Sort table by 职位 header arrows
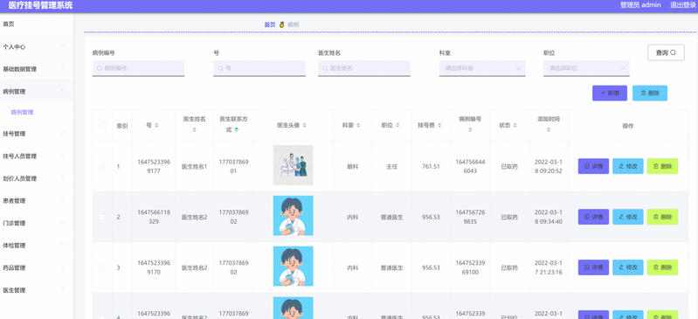Image resolution: width=698 pixels, height=319 pixels. tap(397, 126)
